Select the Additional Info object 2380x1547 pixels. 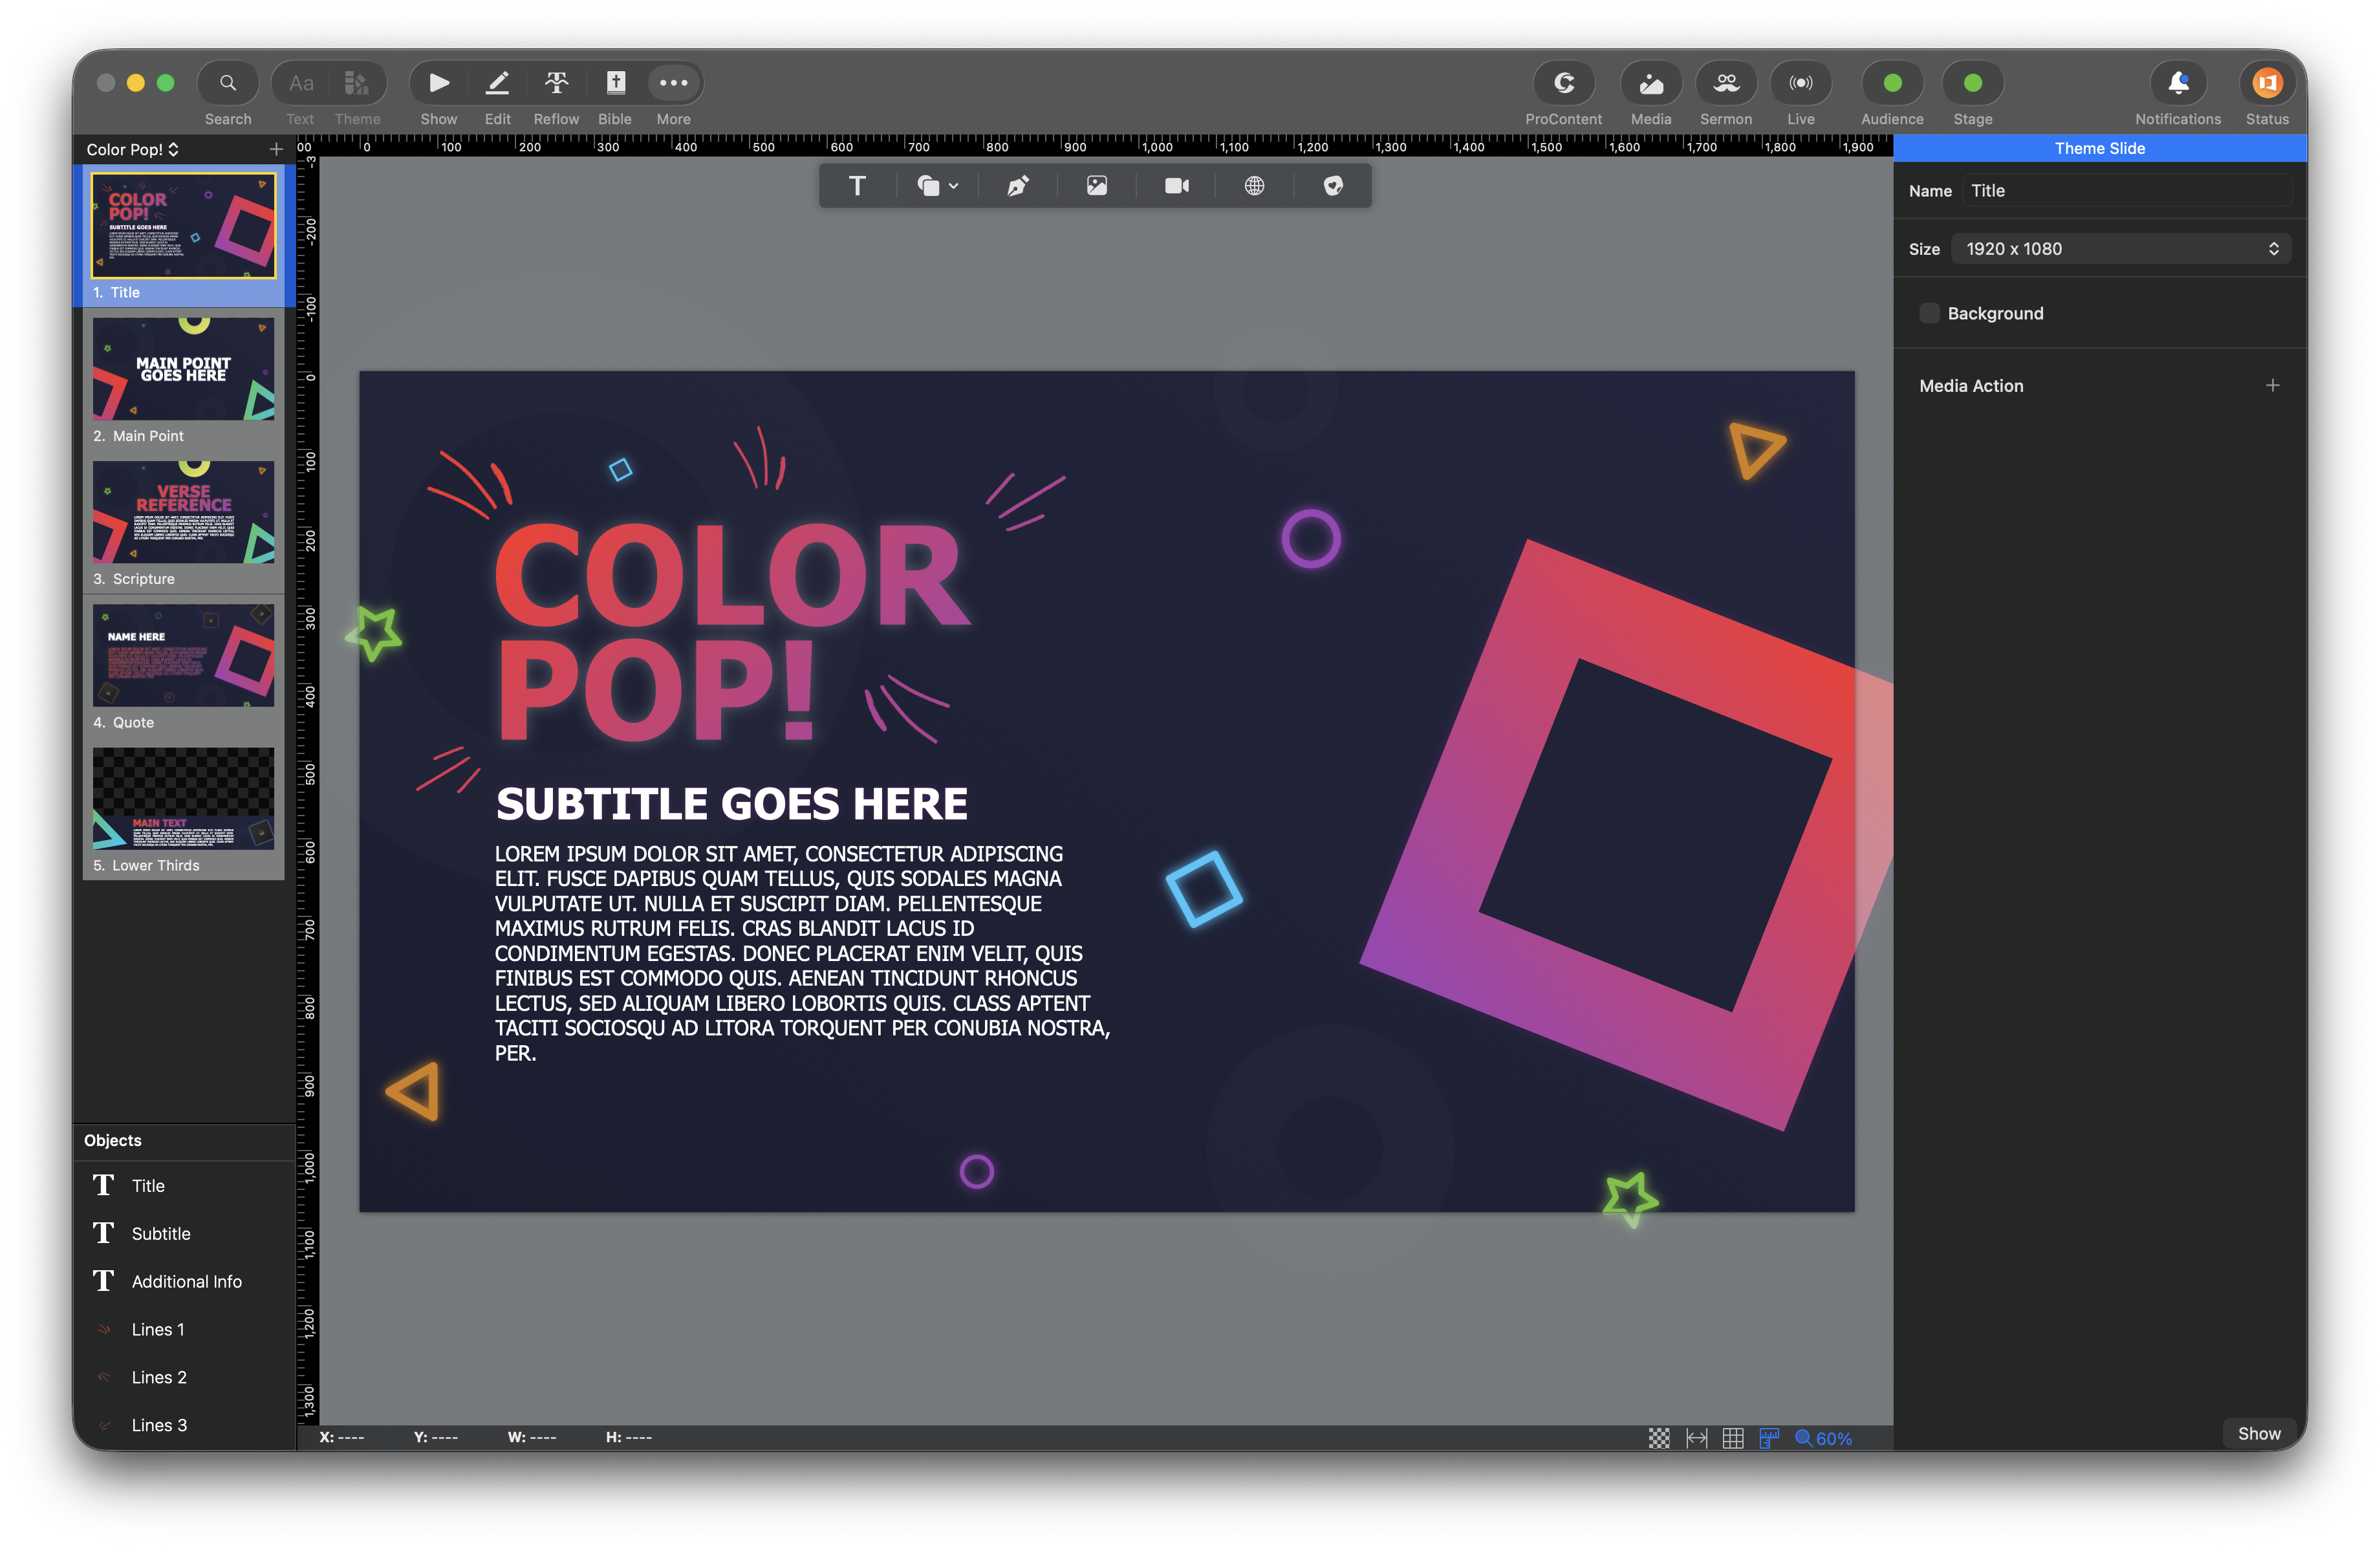point(184,1282)
